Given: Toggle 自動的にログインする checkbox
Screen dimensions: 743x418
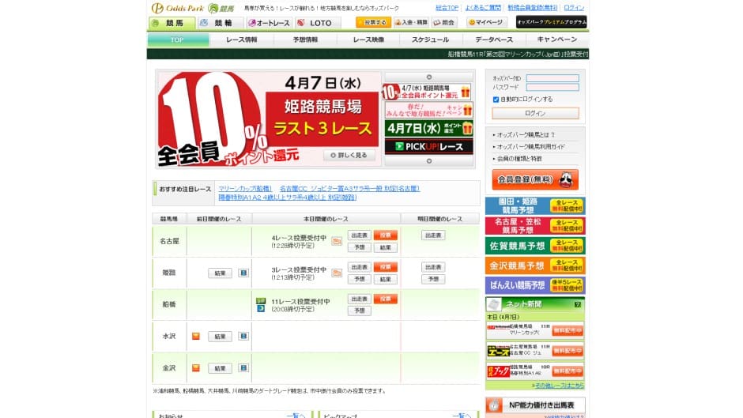Looking at the screenshot, I should pos(496,100).
